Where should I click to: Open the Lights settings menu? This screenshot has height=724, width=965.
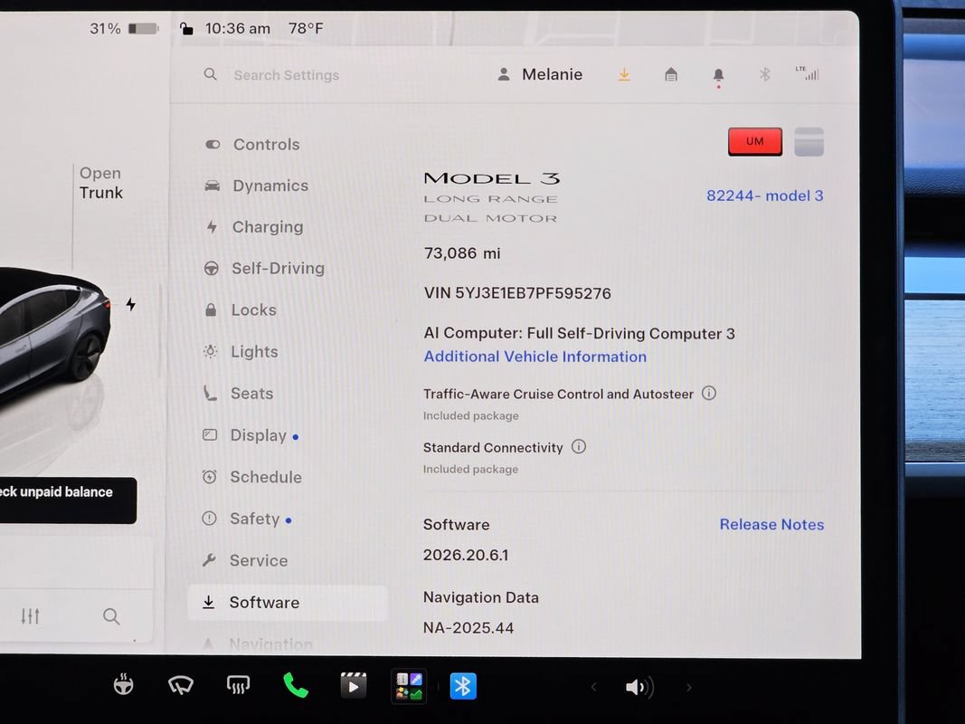point(241,351)
